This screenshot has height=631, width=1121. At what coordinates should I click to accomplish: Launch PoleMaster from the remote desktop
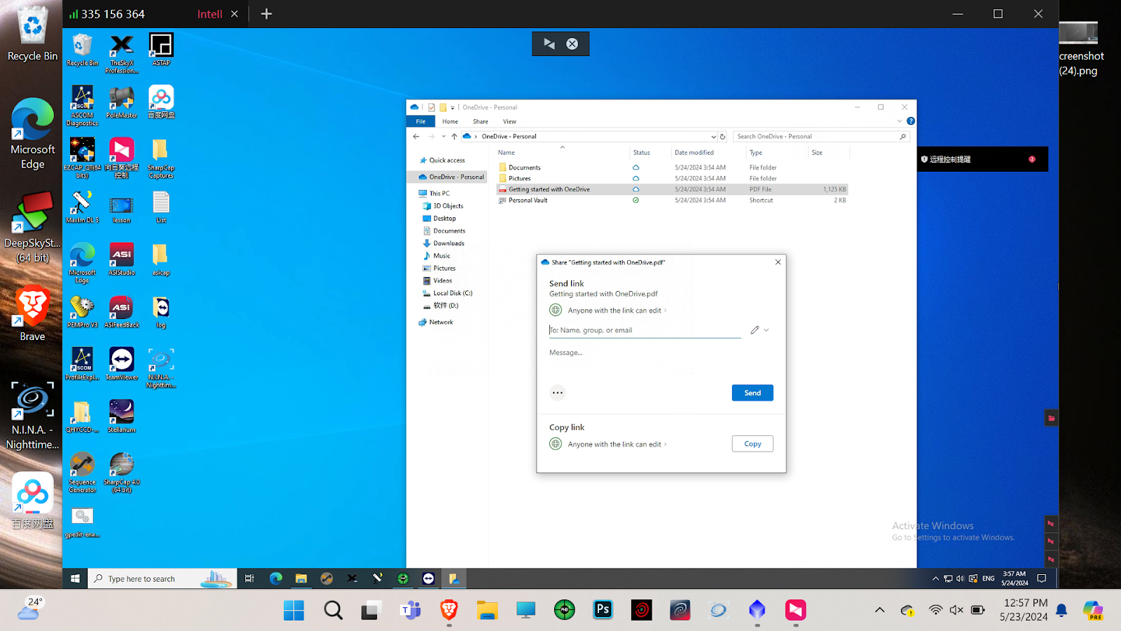pos(121,102)
